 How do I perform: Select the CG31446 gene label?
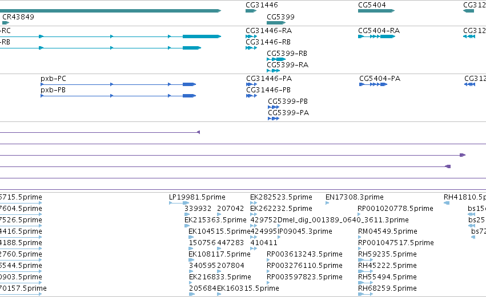click(x=262, y=5)
